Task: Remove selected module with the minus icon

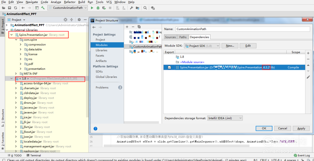Action: coord(133,27)
